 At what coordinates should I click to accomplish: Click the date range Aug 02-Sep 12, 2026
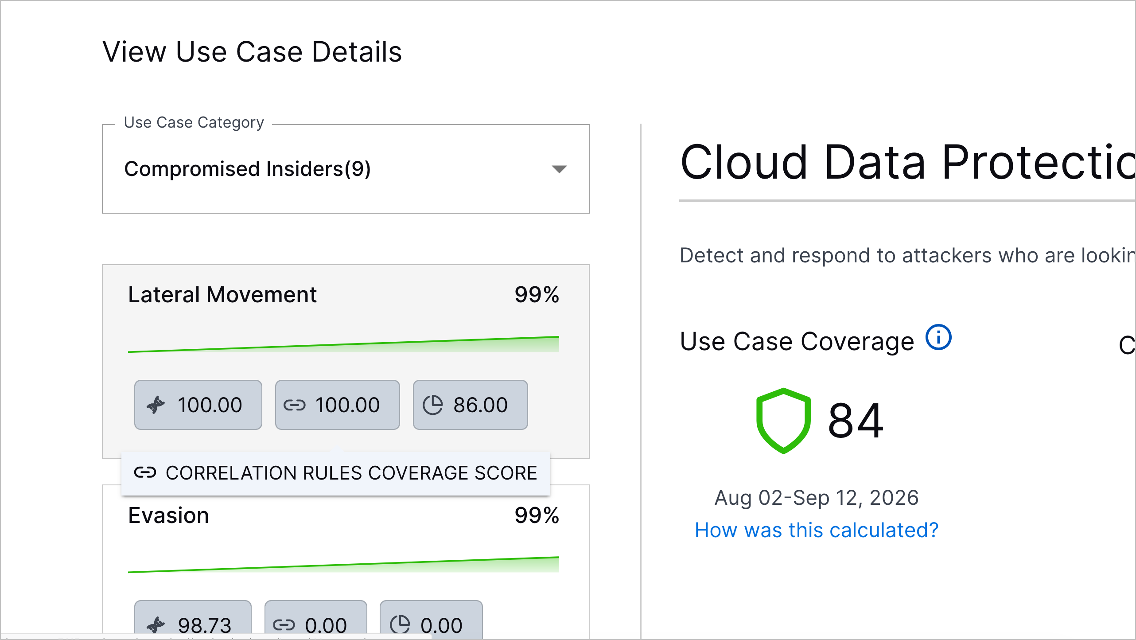click(x=817, y=498)
